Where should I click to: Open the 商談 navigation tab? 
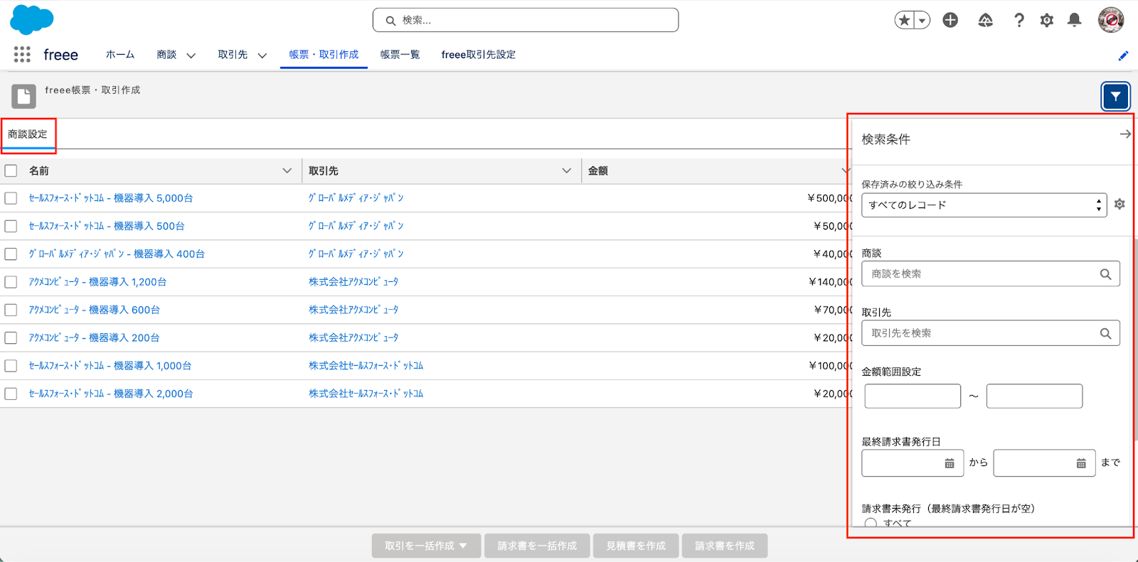pos(166,55)
